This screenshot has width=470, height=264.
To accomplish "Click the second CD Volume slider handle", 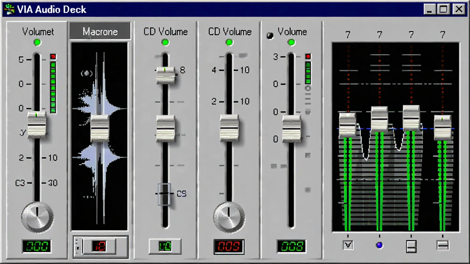I will point(229,128).
